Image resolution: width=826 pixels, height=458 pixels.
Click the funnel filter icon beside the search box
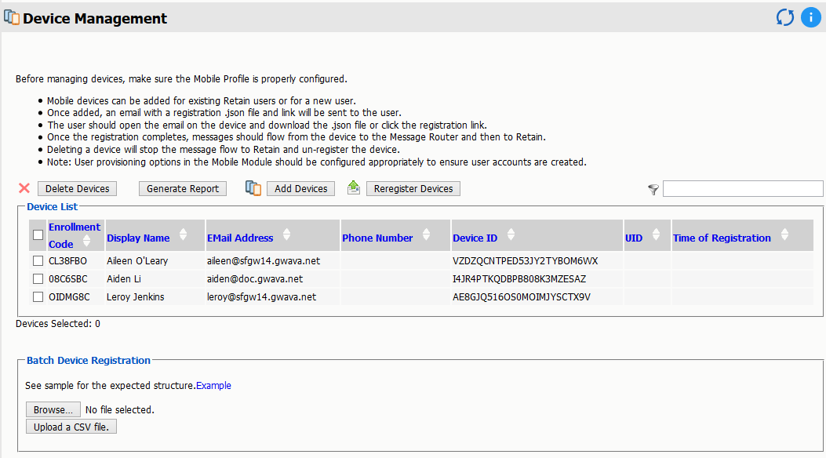(x=653, y=188)
